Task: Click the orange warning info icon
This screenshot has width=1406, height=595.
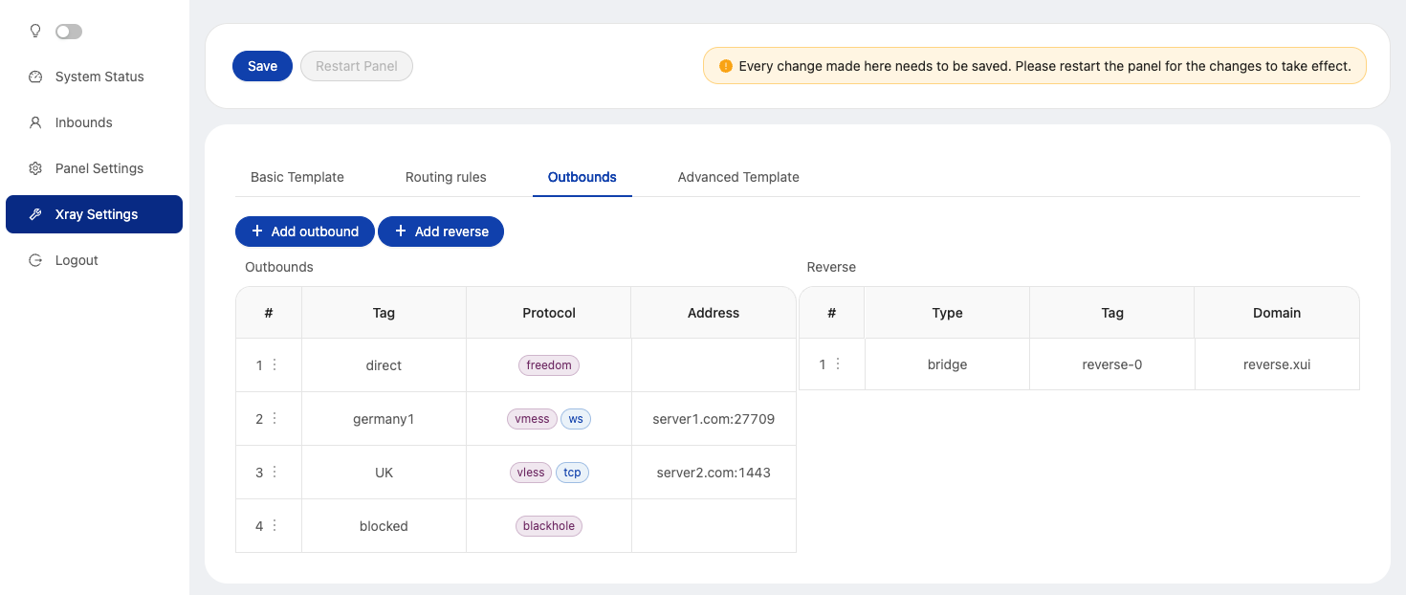Action: [725, 67]
